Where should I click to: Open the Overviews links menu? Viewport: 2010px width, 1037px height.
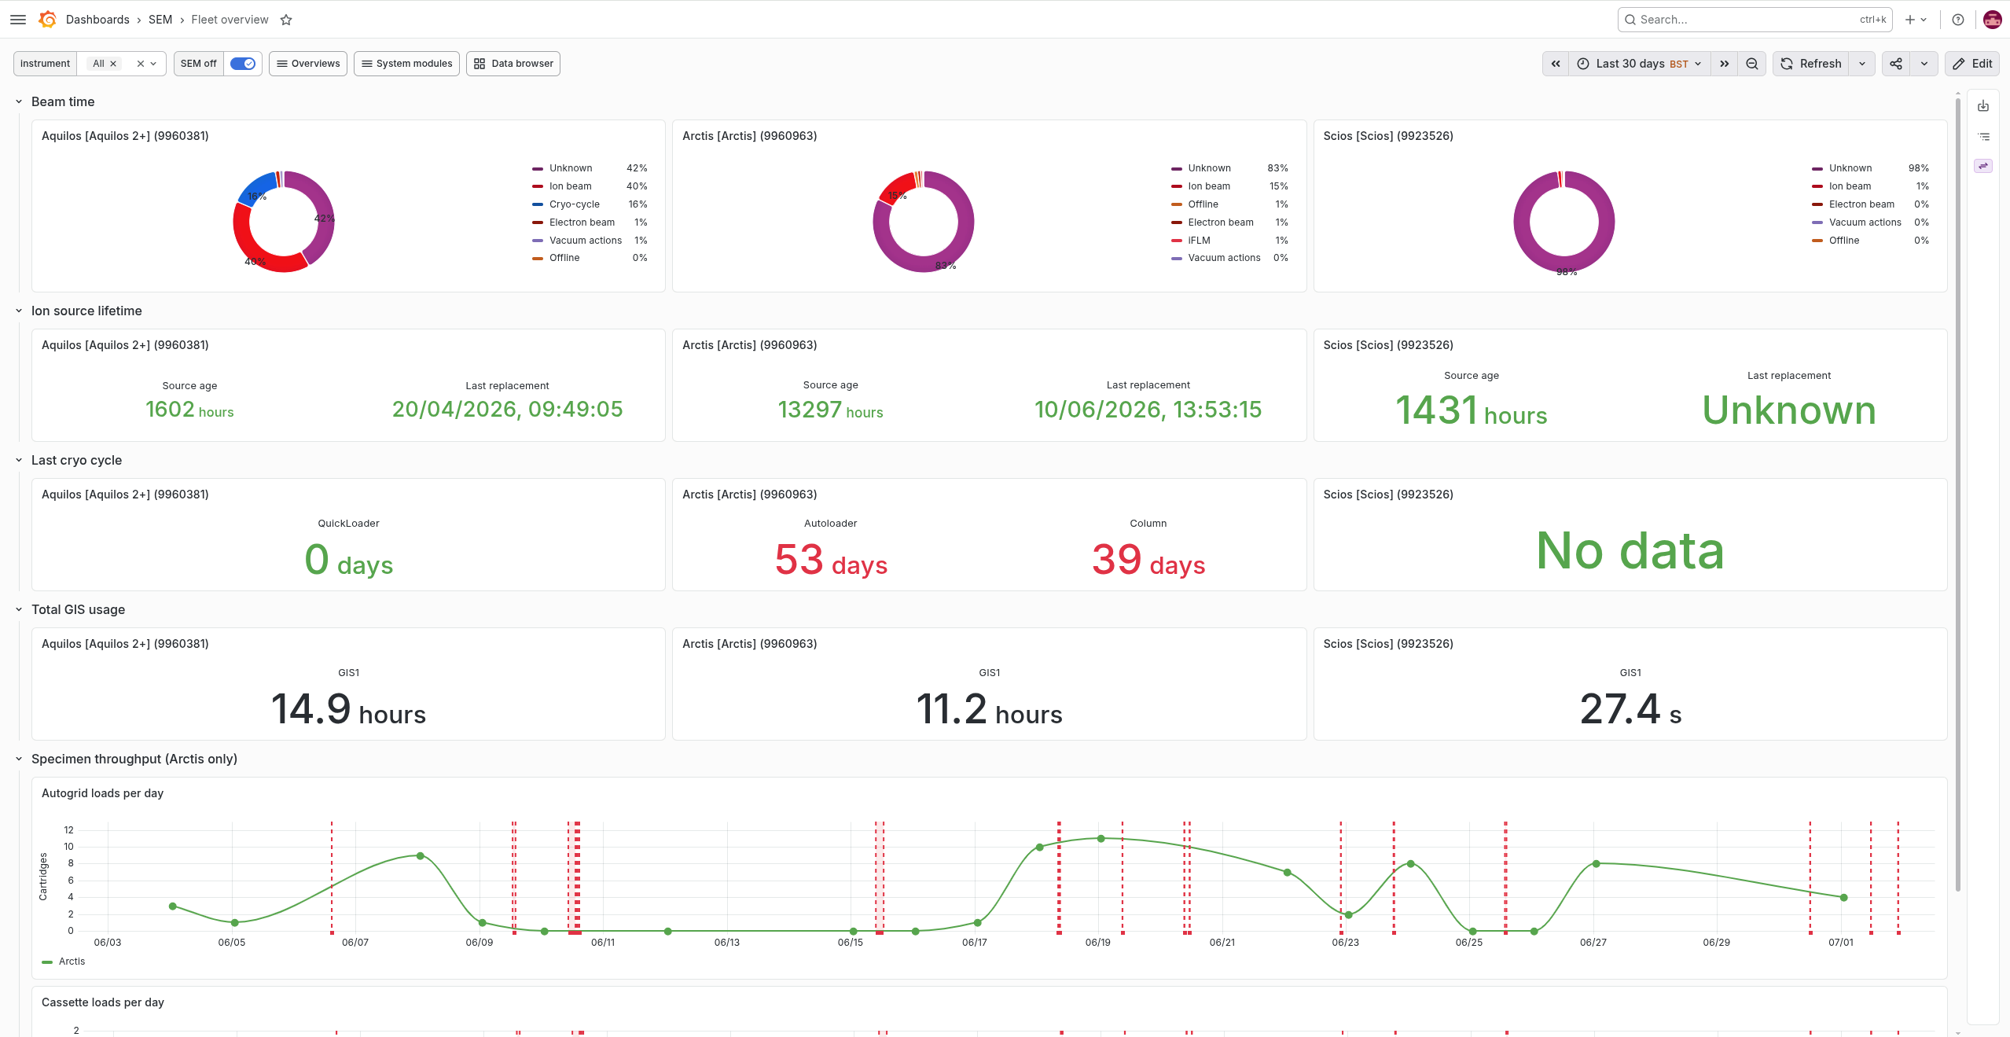(x=308, y=64)
